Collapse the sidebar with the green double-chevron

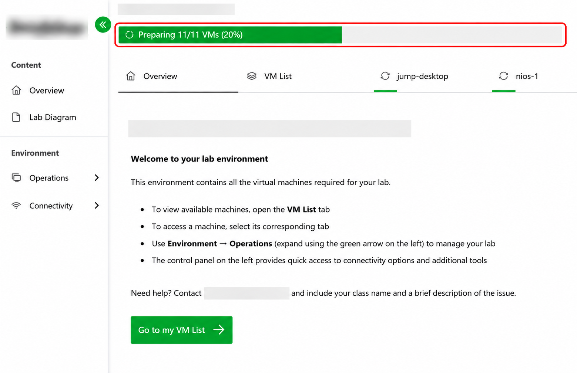click(103, 25)
